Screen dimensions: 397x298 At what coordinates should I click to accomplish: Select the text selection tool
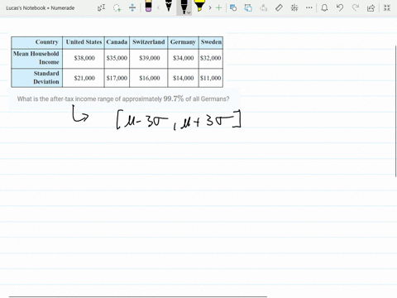[x=102, y=7]
